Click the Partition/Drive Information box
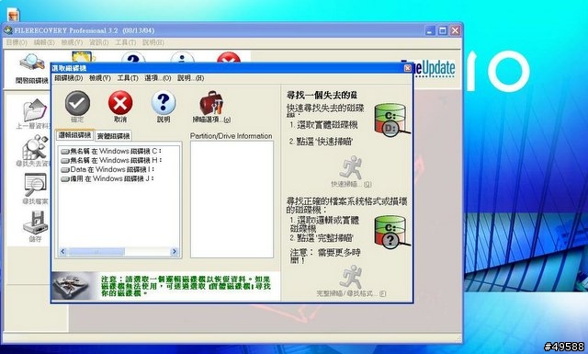 [x=232, y=200]
